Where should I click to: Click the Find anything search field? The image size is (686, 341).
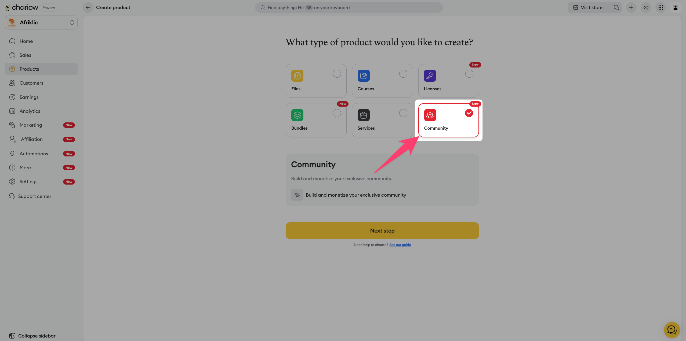(x=349, y=8)
